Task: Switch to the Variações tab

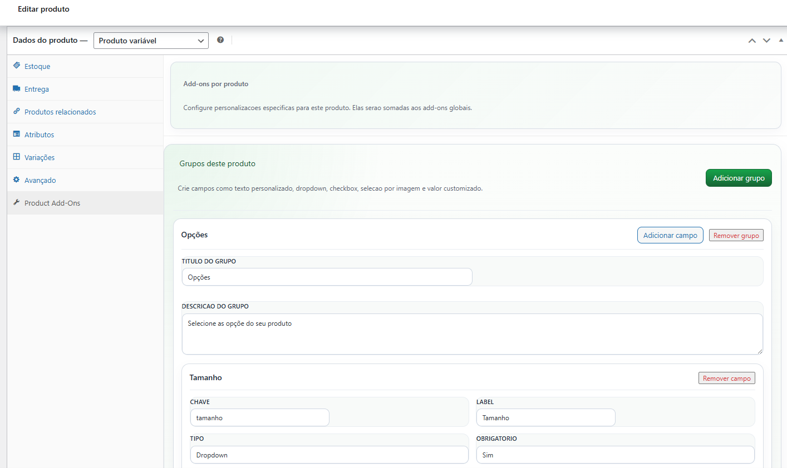Action: point(39,157)
